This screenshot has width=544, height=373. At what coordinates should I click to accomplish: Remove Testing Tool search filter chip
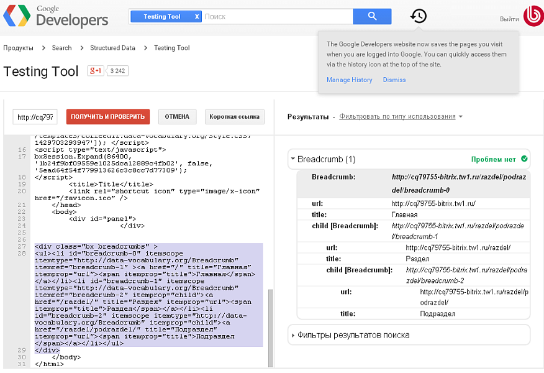tap(197, 17)
